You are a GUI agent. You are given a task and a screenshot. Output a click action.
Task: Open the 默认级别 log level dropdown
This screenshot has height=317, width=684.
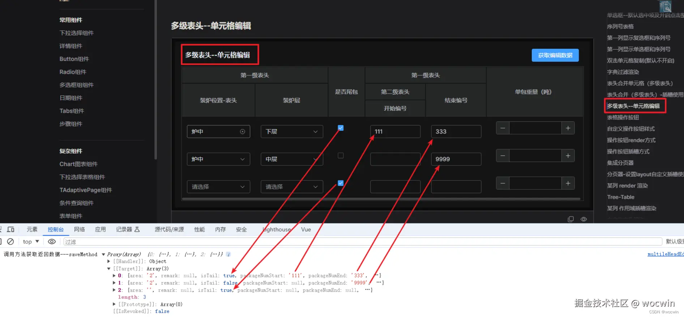[675, 241]
